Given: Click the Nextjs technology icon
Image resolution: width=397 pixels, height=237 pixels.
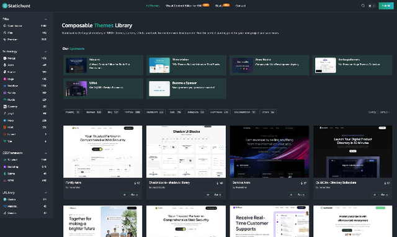Looking at the screenshot, I should click(4, 58).
